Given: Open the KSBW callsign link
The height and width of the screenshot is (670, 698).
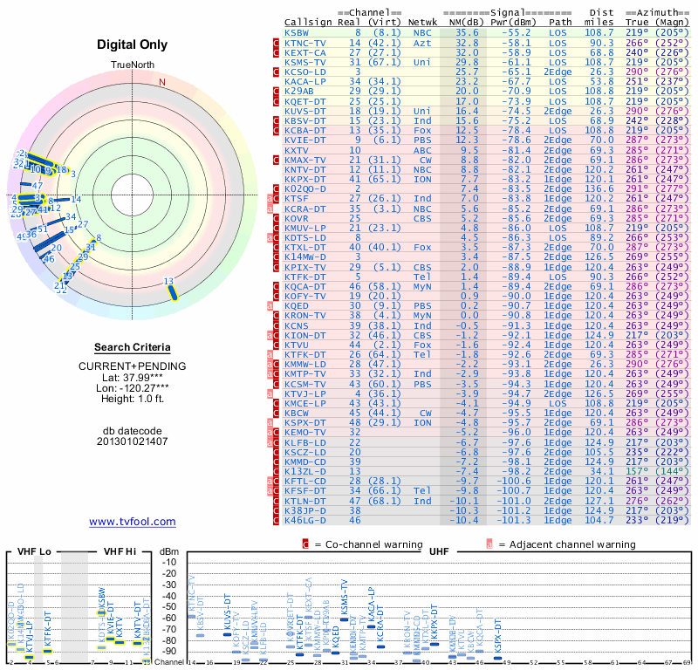Looking at the screenshot, I should coord(297,31).
